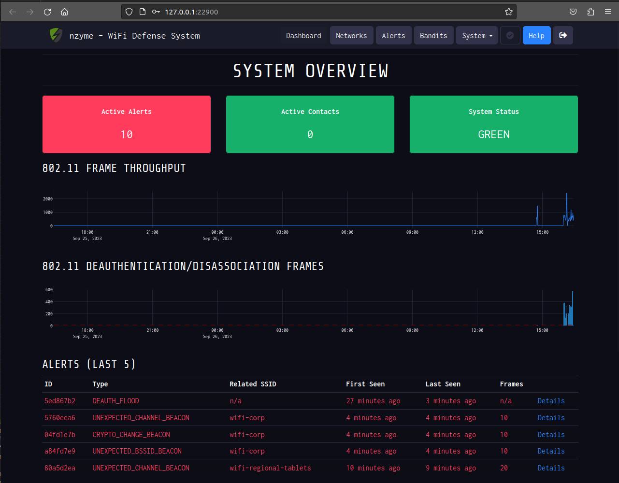Open the Firefox hamburger application menu
Image resolution: width=619 pixels, height=483 pixels.
click(608, 12)
